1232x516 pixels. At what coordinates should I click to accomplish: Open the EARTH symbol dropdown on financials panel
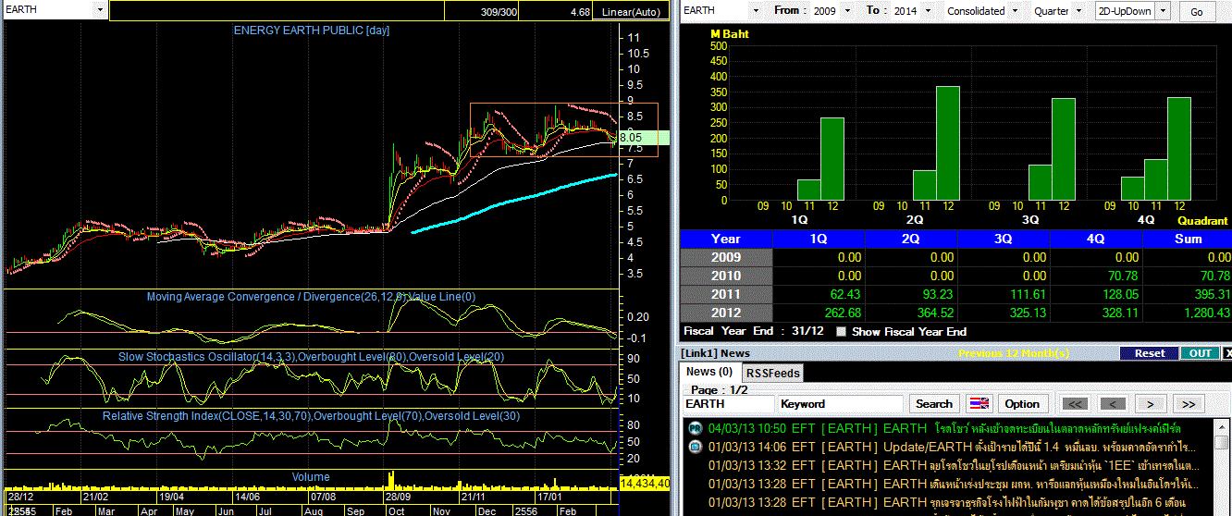point(756,11)
